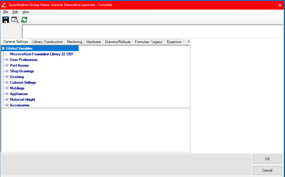Open the View menu
The image size is (285, 177).
26,12
